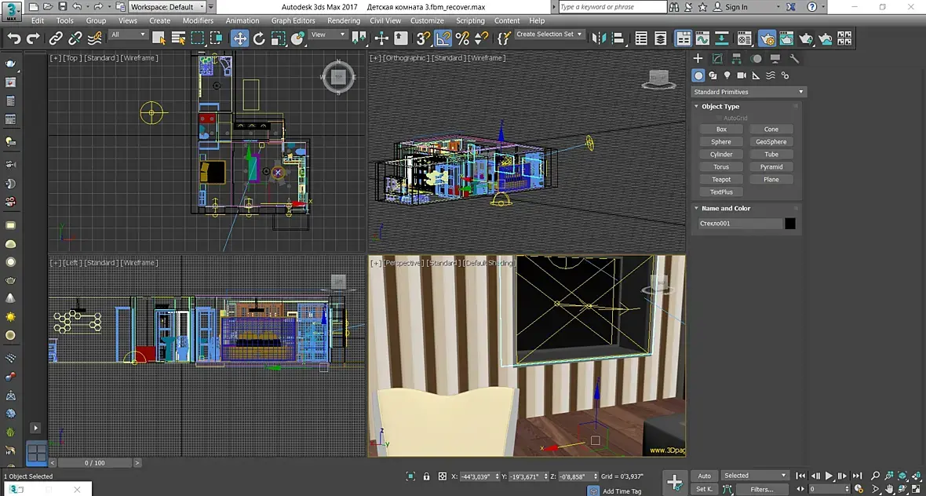Click the GeoSphere button
The height and width of the screenshot is (496, 926).
(x=771, y=142)
